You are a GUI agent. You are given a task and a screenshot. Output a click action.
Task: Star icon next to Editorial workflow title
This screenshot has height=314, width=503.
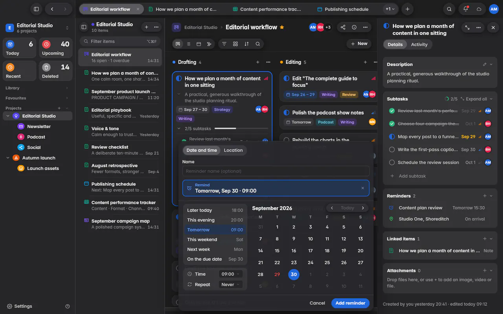(282, 27)
